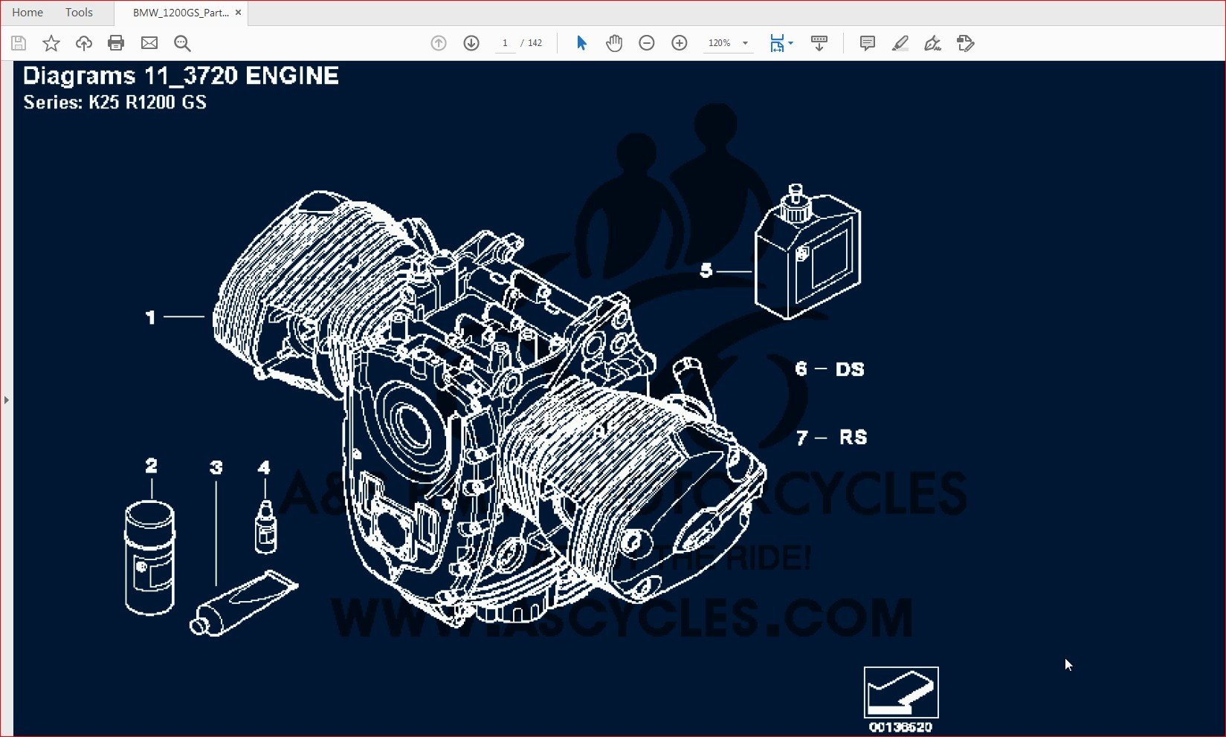The image size is (1226, 737).
Task: Click the '7 – RS' label
Action: [832, 438]
